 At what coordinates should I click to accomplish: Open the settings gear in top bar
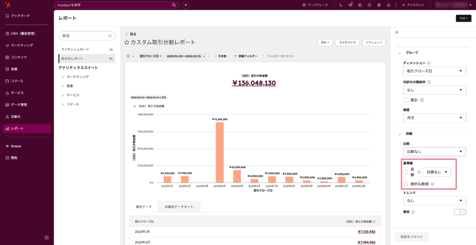(x=379, y=5)
